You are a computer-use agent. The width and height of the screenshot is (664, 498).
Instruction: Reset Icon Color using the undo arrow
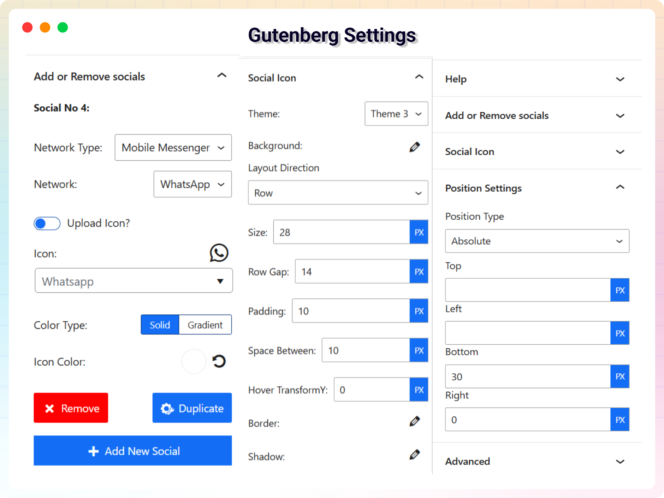point(219,361)
